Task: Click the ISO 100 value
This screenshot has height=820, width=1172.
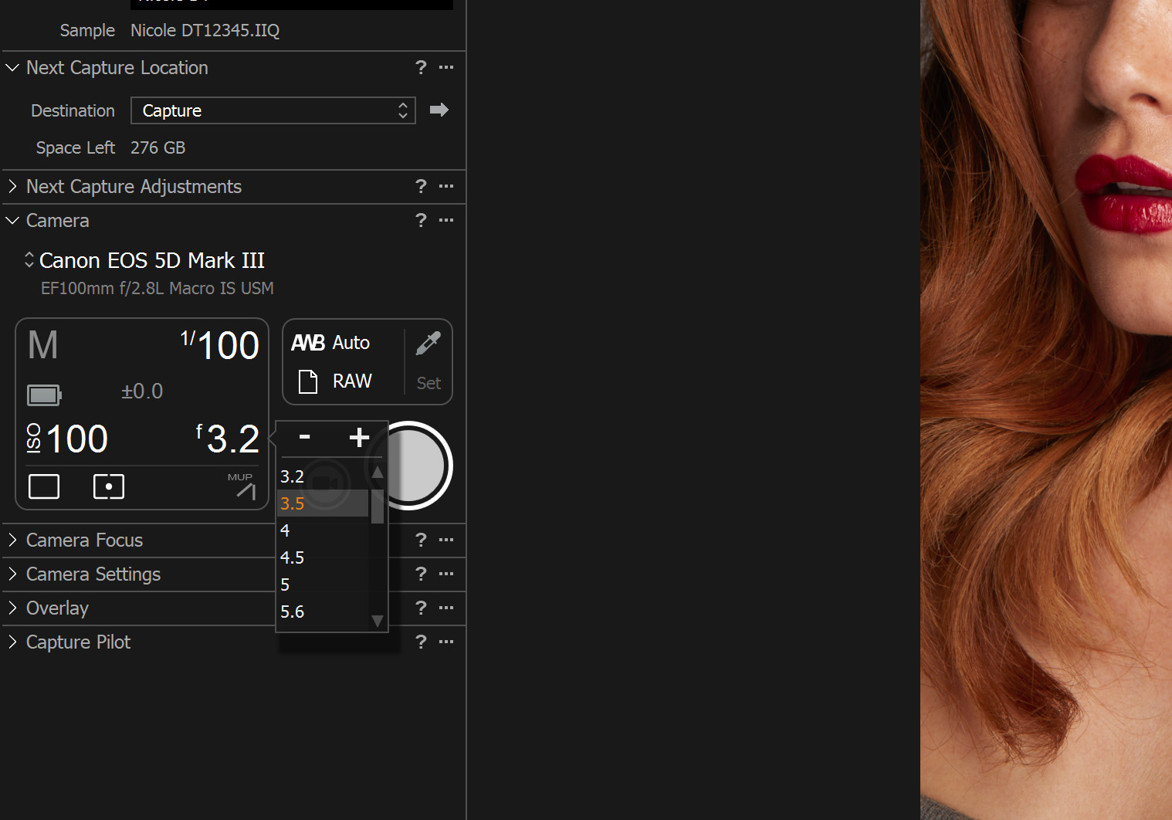Action: (x=76, y=439)
